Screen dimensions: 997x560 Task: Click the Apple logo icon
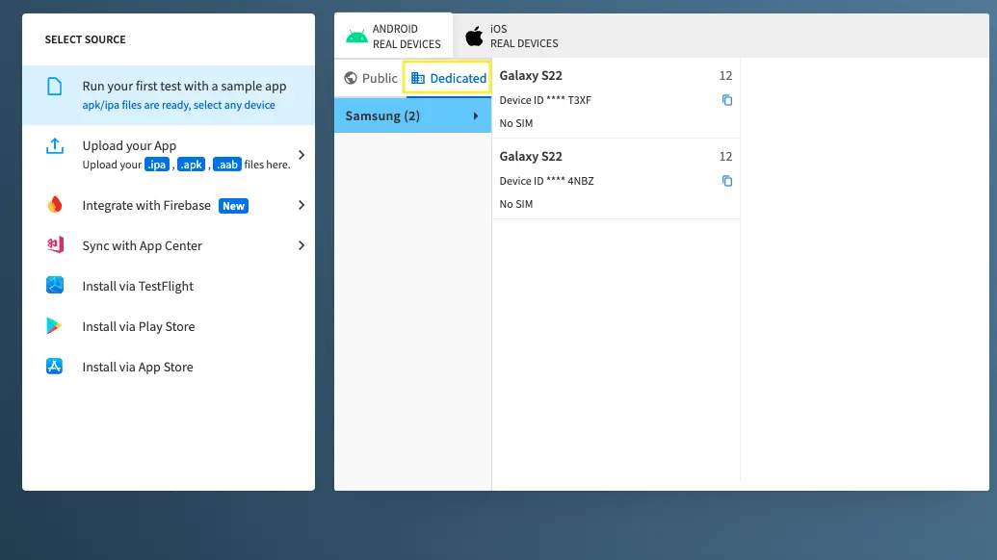[x=474, y=37]
